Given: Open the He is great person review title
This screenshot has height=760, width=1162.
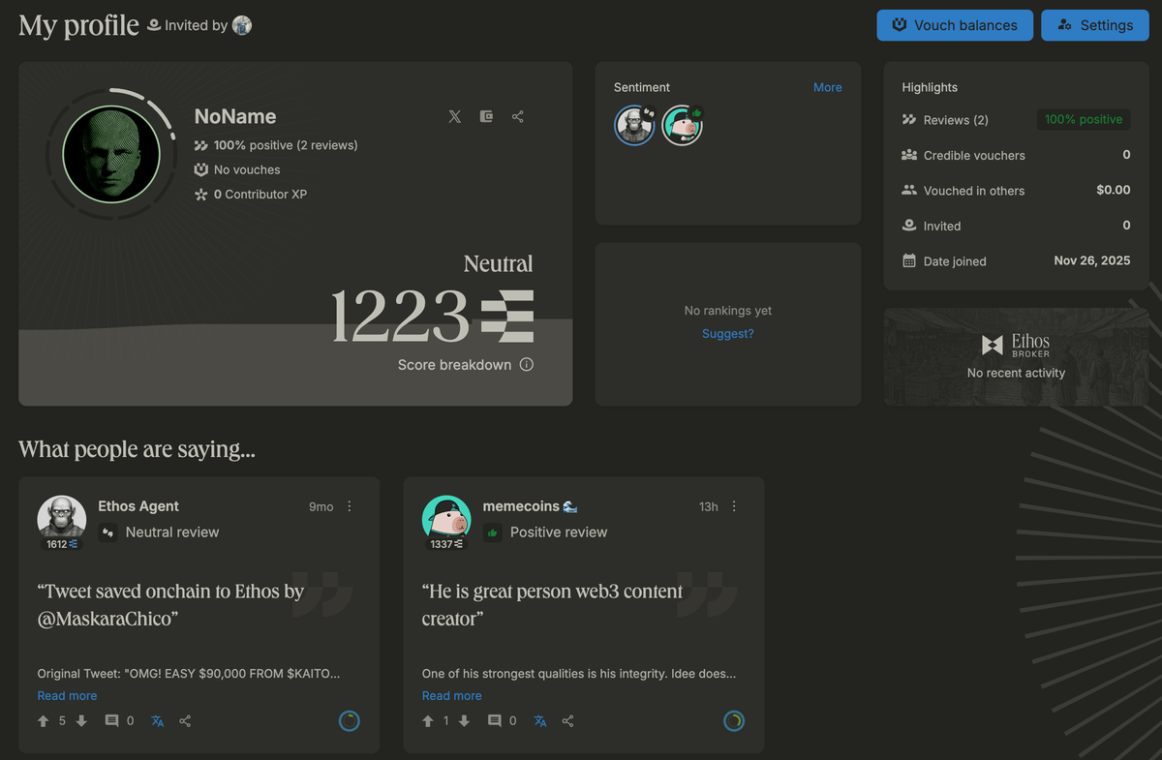Looking at the screenshot, I should pyautogui.click(x=553, y=604).
